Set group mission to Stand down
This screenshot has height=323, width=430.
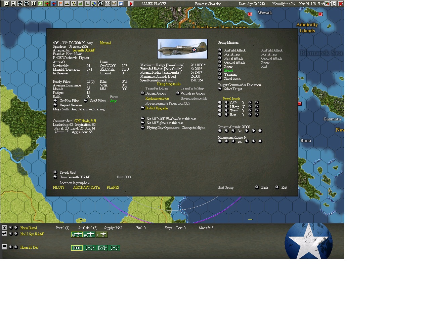(220, 78)
